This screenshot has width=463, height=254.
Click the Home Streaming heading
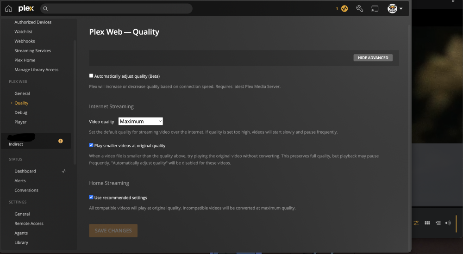109,183
